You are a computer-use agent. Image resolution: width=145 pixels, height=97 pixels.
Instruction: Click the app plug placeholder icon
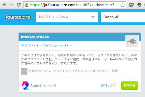click(x=132, y=41)
